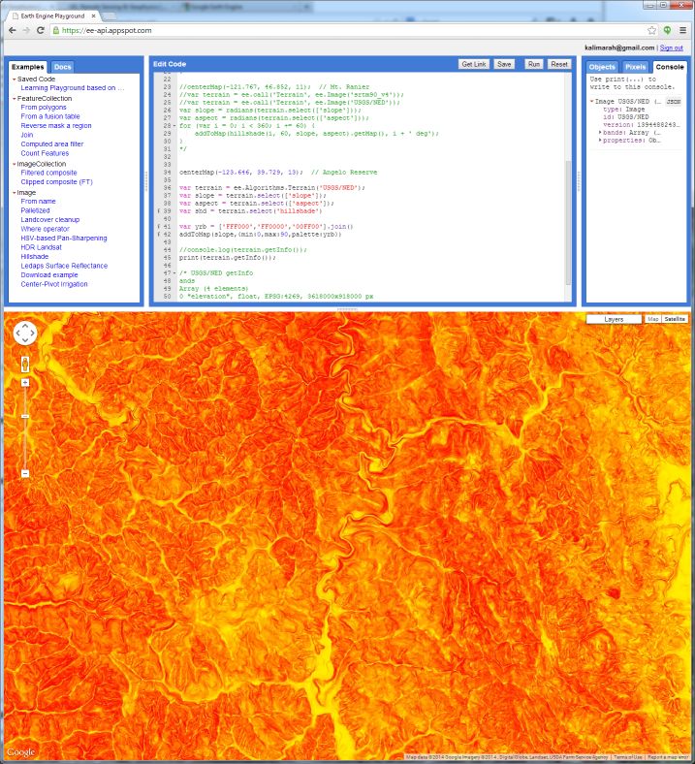The height and width of the screenshot is (764, 695).
Task: Expand the properties Object entry
Action: click(600, 141)
